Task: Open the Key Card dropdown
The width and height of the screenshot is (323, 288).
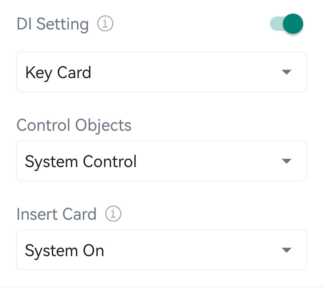Action: tap(161, 72)
